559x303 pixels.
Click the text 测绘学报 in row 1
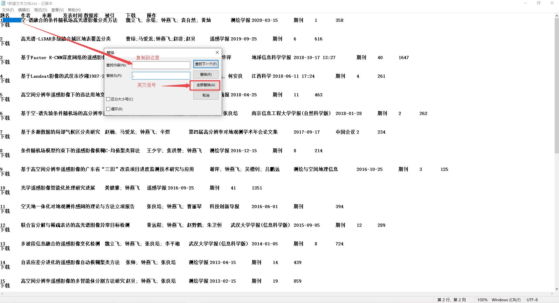pos(240,20)
